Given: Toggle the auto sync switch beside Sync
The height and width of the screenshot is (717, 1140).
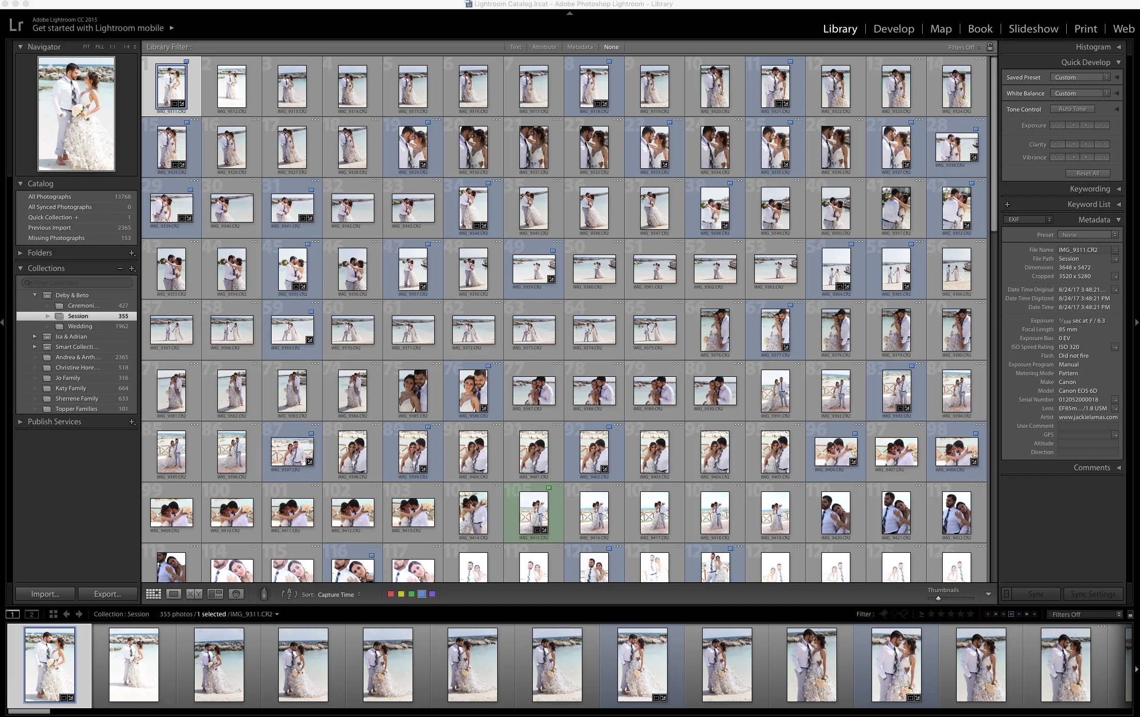Looking at the screenshot, I should [1006, 594].
